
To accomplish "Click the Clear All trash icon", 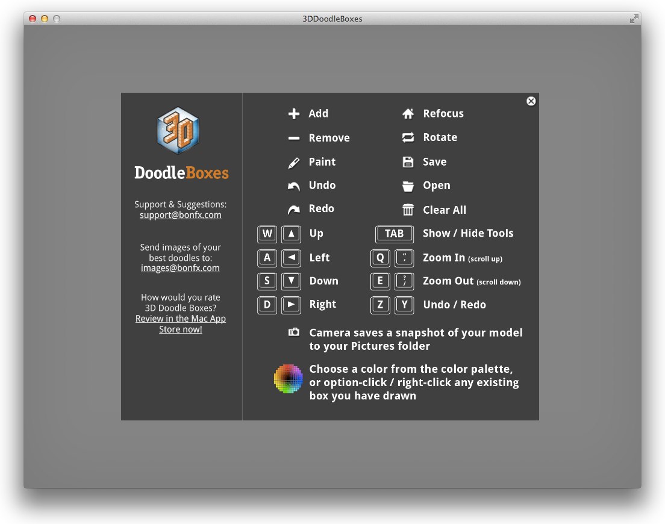I will point(408,210).
